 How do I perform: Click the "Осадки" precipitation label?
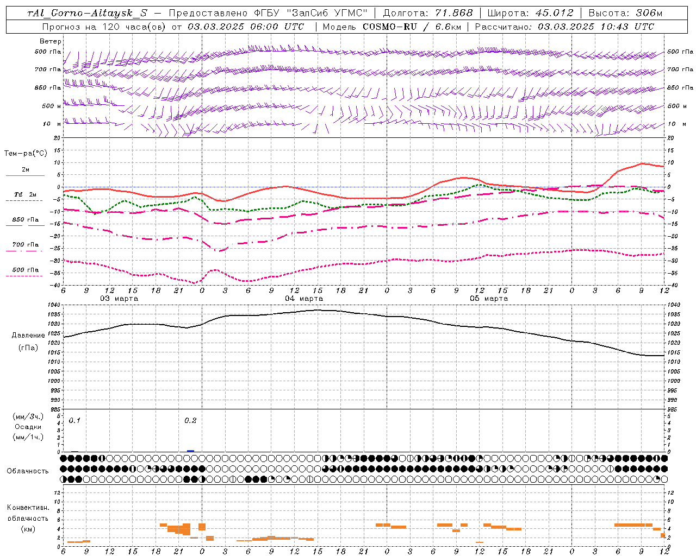(28, 427)
